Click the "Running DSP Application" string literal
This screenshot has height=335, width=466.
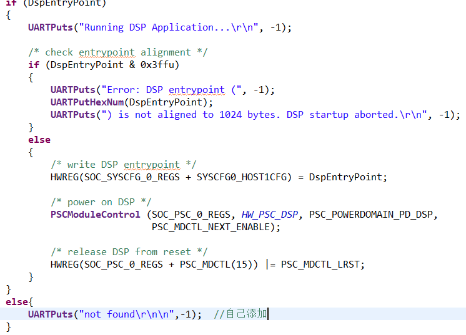point(169,27)
